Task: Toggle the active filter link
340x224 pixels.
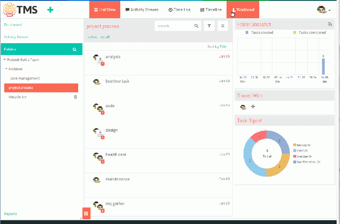Action: pyautogui.click(x=92, y=37)
